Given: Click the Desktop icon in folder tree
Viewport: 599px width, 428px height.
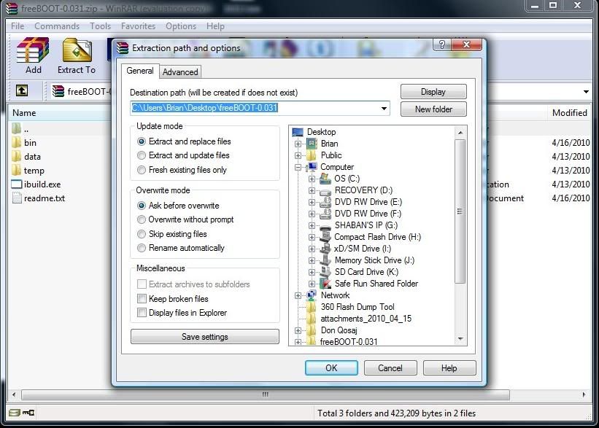Looking at the screenshot, I should click(298, 132).
